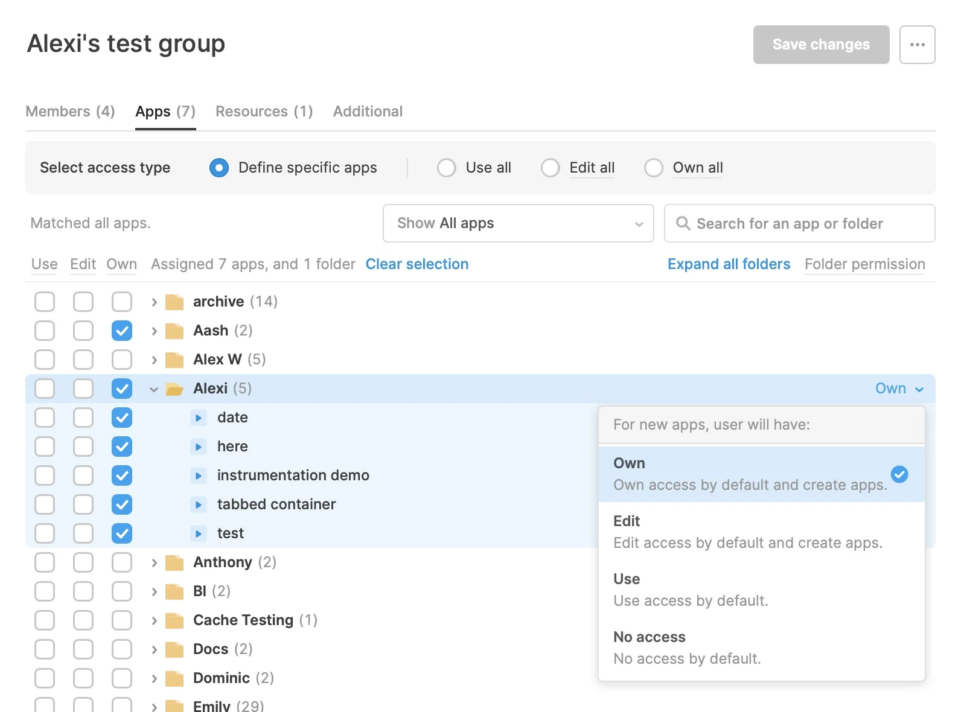Uncheck Own checkbox for tabbed container
This screenshot has width=961, height=712.
[x=122, y=504]
